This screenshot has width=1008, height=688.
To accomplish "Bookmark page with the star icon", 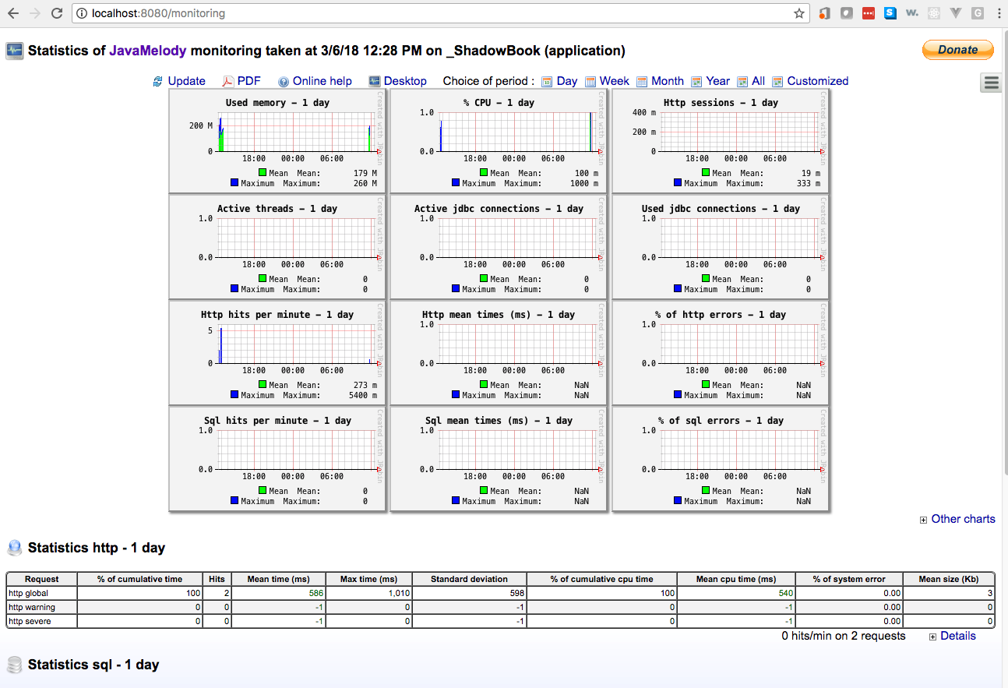I will (x=799, y=13).
